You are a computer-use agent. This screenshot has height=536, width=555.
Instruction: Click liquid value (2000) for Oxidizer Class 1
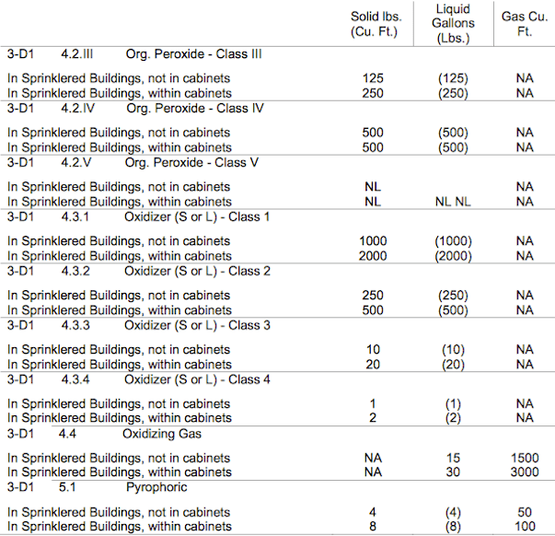coord(453,256)
